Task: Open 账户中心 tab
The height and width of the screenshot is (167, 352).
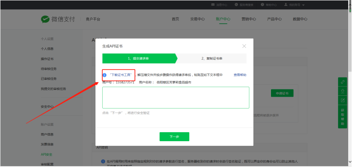Action: click(223, 19)
